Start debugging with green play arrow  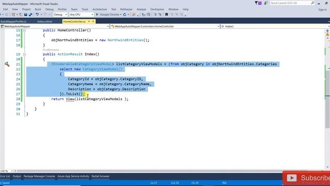[97, 14]
